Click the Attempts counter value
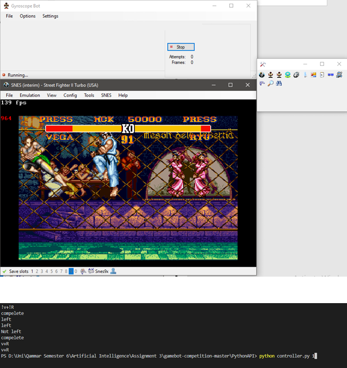The width and height of the screenshot is (347, 368). pos(192,57)
